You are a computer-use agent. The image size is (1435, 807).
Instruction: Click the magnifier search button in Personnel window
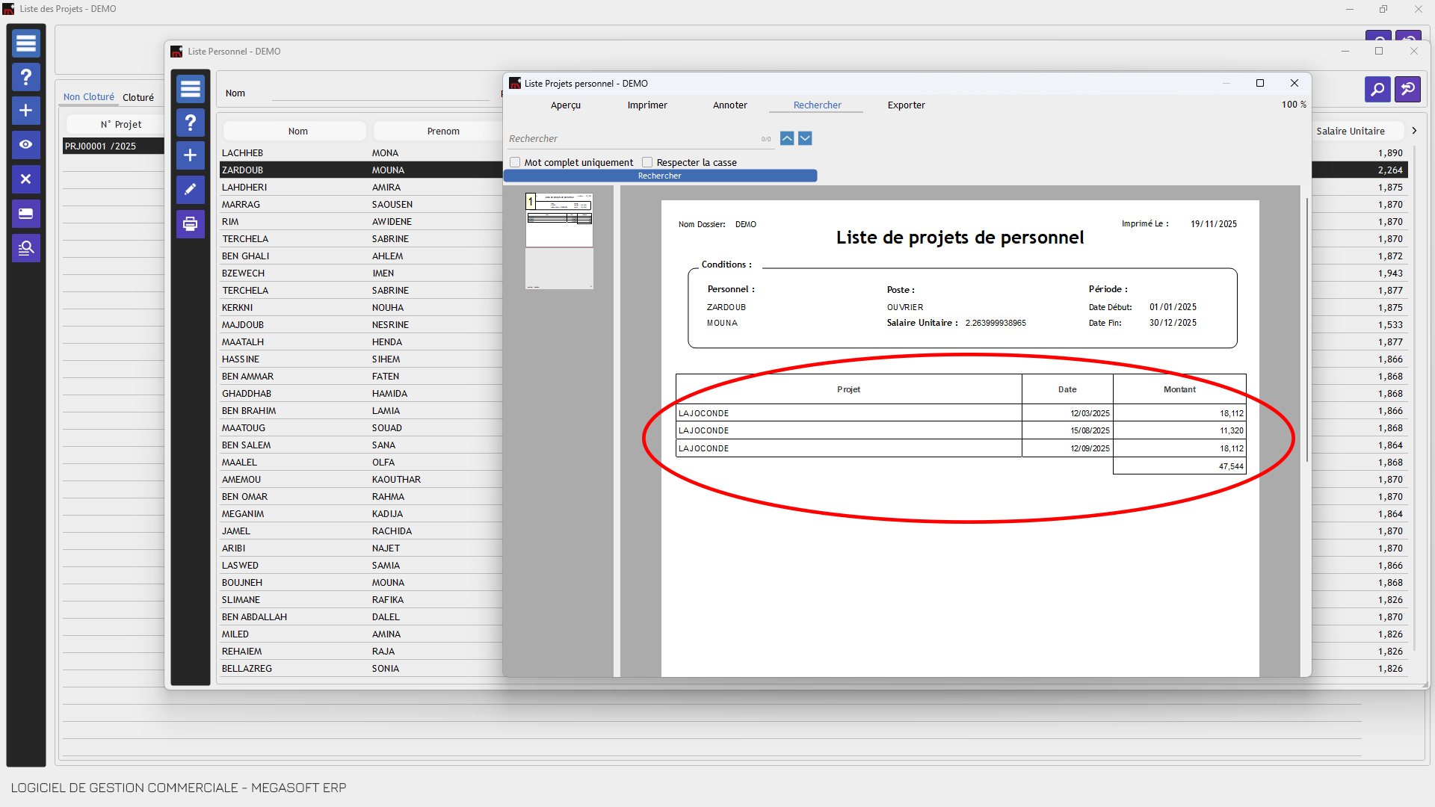[x=1377, y=90]
